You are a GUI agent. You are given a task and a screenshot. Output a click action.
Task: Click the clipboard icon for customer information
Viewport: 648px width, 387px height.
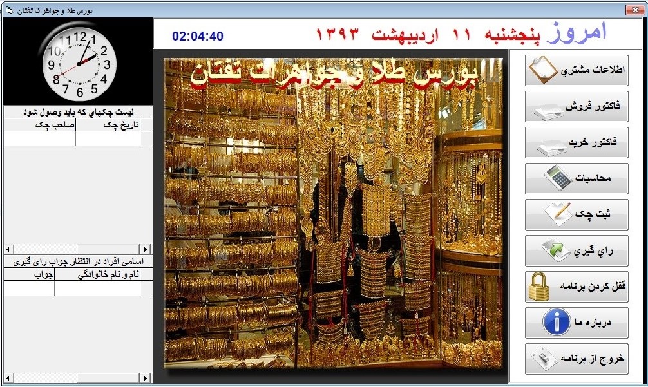click(543, 70)
